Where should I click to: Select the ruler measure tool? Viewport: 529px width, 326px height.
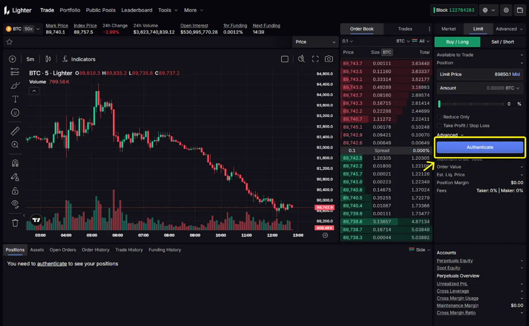15,131
